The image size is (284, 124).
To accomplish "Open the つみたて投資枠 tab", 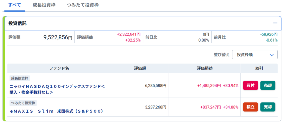I will coord(83,5).
